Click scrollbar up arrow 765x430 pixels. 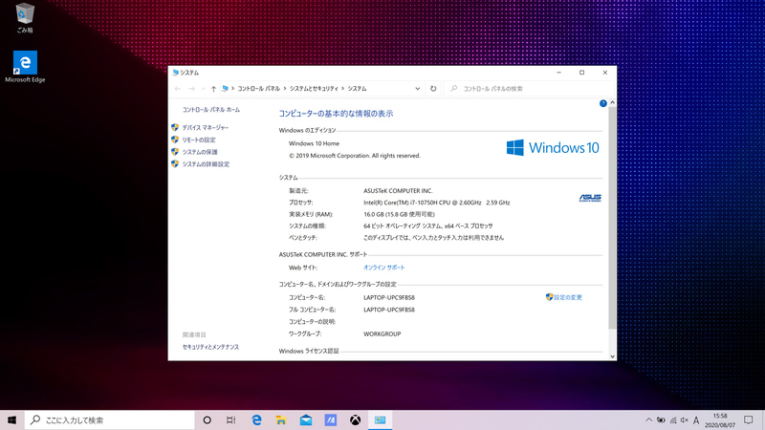click(x=612, y=103)
